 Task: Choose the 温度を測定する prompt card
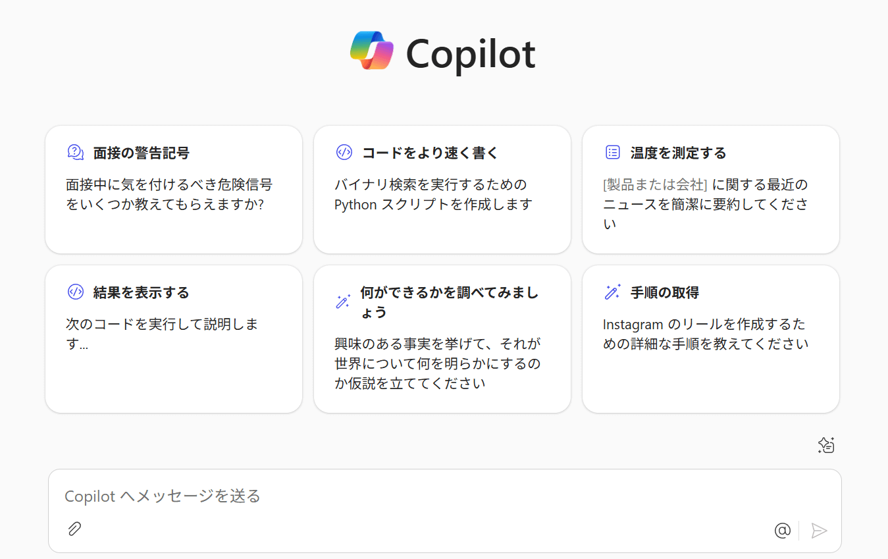point(711,190)
